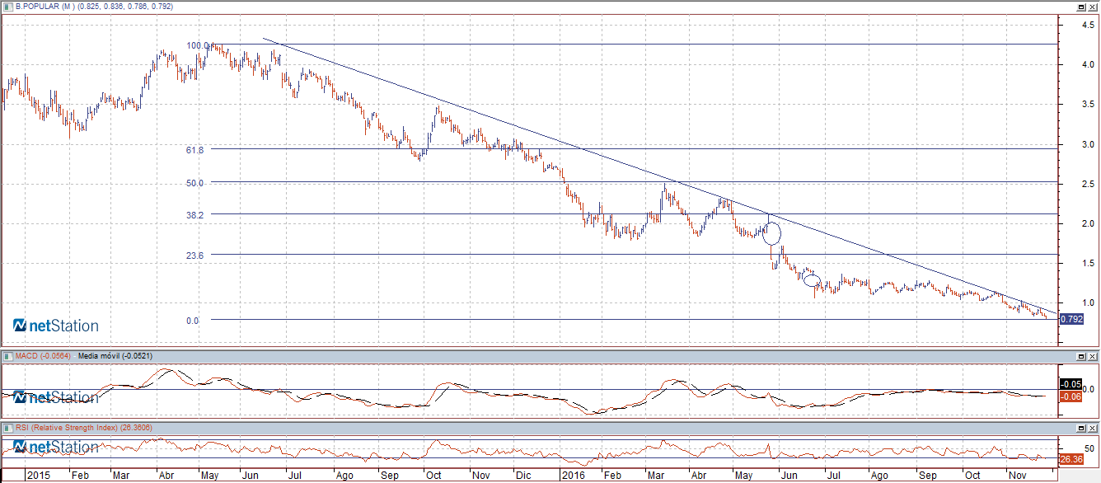Click the 0.792 current price marker

pos(1071,319)
